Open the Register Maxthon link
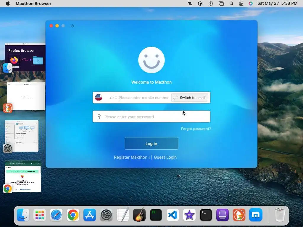Viewport: 303px width, 227px height. [x=132, y=157]
